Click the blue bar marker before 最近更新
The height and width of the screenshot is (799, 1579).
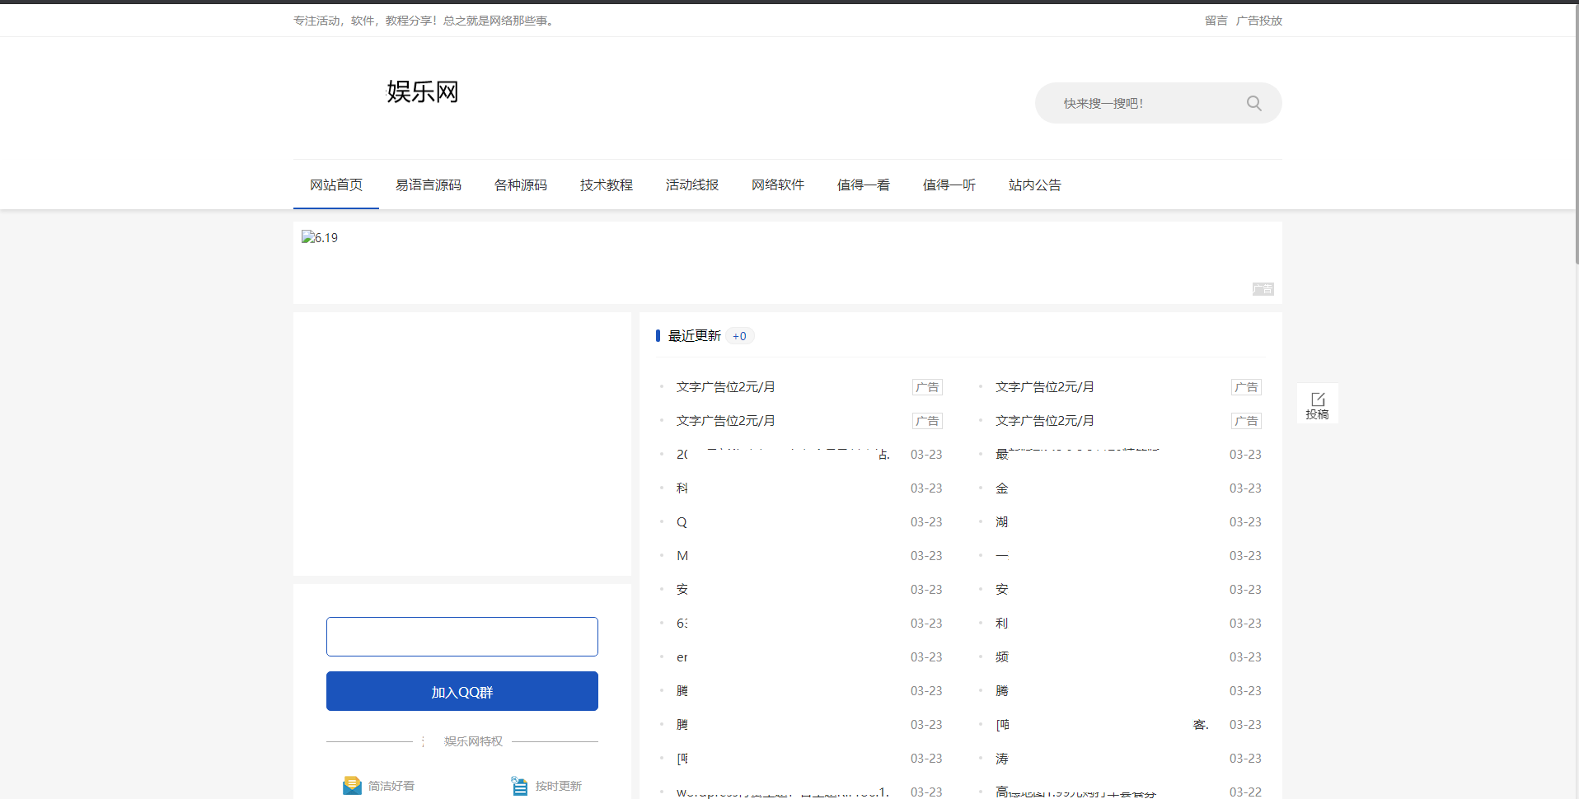coord(658,335)
